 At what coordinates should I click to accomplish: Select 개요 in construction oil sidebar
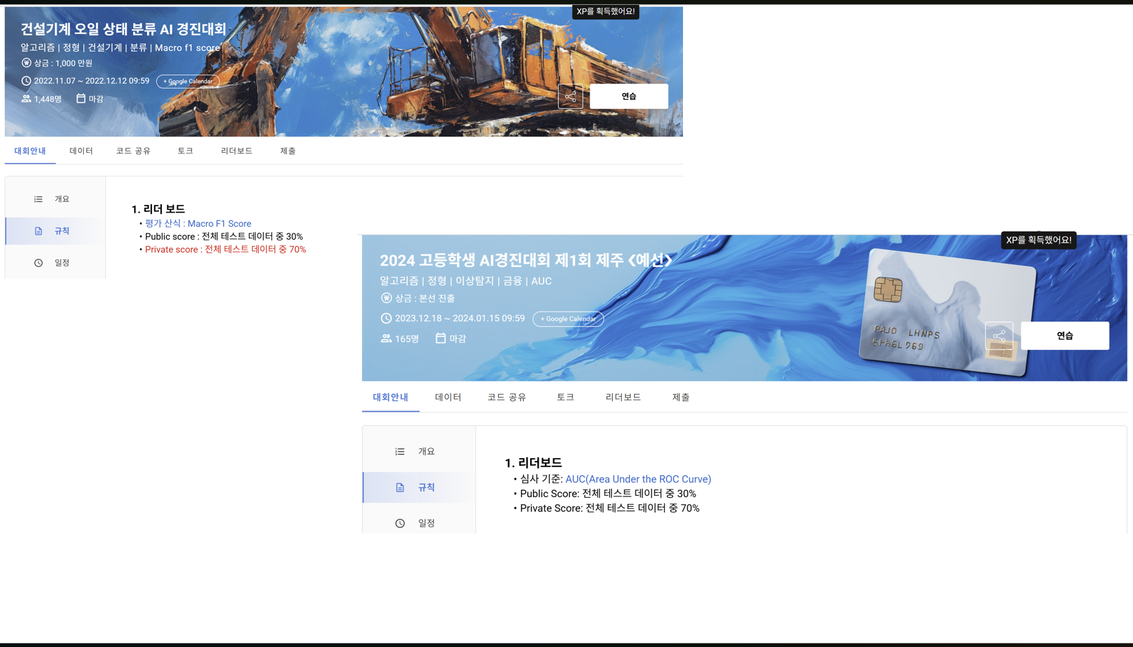tap(55, 199)
